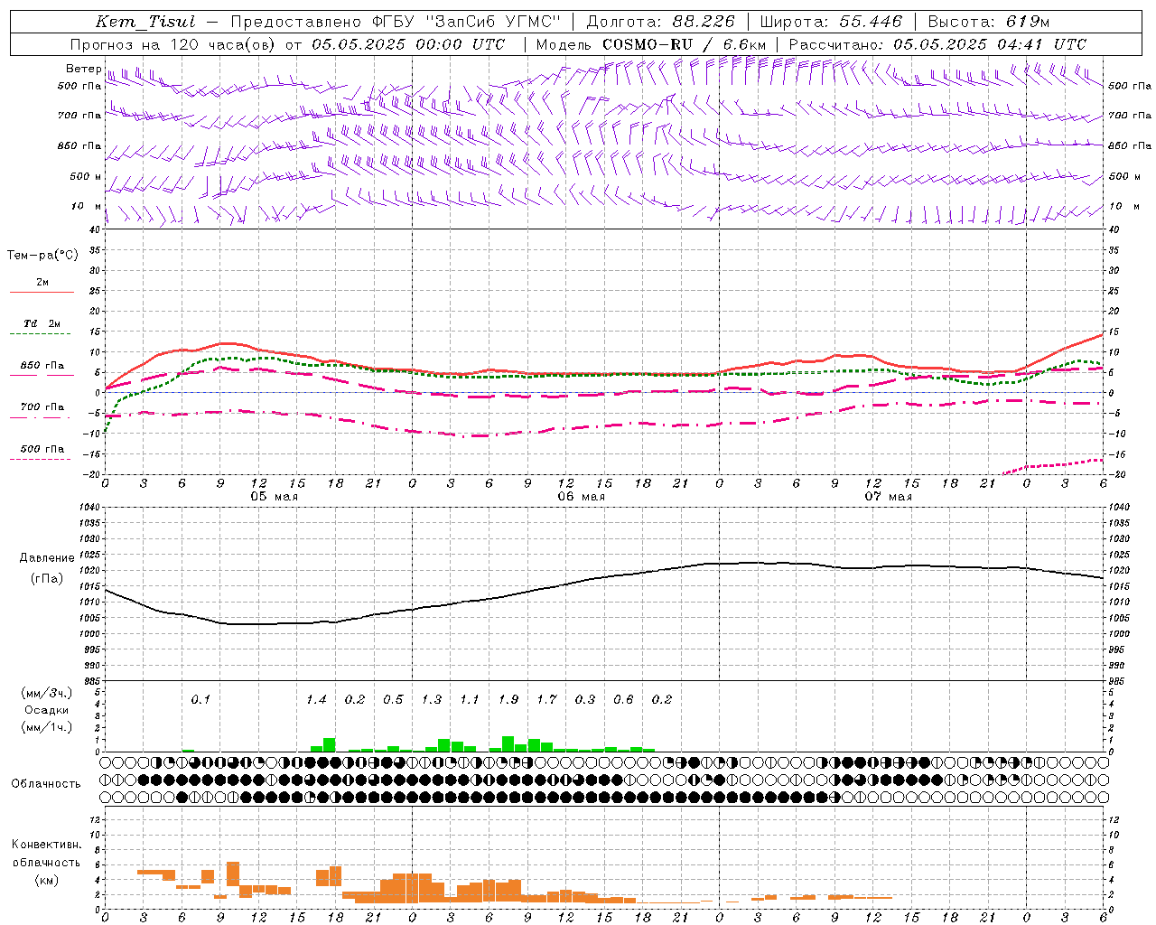Click the station name Kem_Tisul in header
Screen dimensions: 1156x925
point(144,23)
